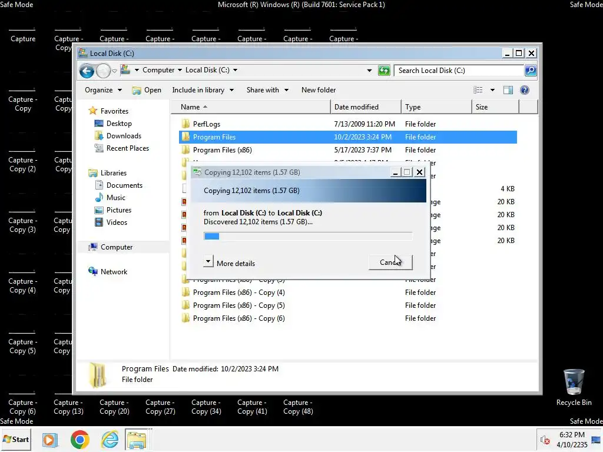Click the muted volume tray icon
This screenshot has height=452, width=603.
pyautogui.click(x=545, y=440)
